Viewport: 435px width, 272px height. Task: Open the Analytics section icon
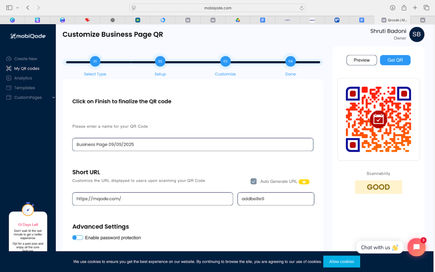click(9, 78)
